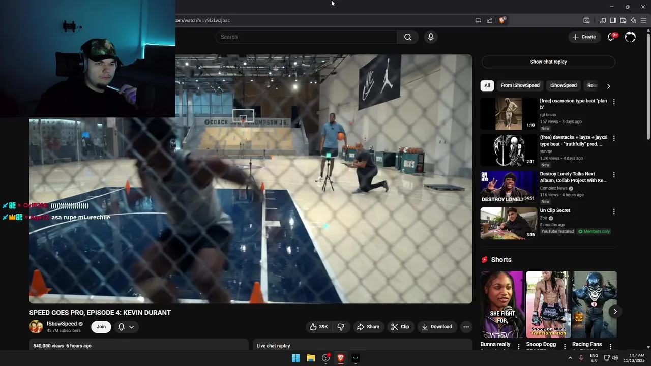Open options for Destroy Lonely video
The image size is (651, 366).
click(x=614, y=175)
